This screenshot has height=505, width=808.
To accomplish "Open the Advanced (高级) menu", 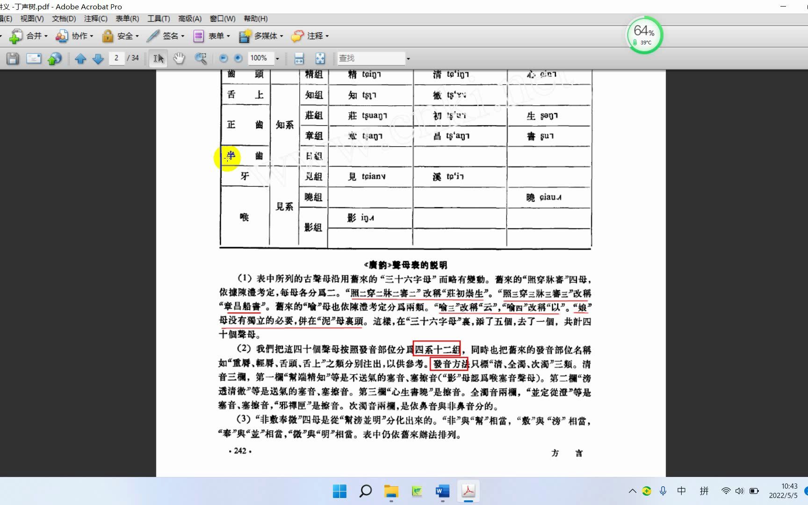I will pyautogui.click(x=190, y=19).
